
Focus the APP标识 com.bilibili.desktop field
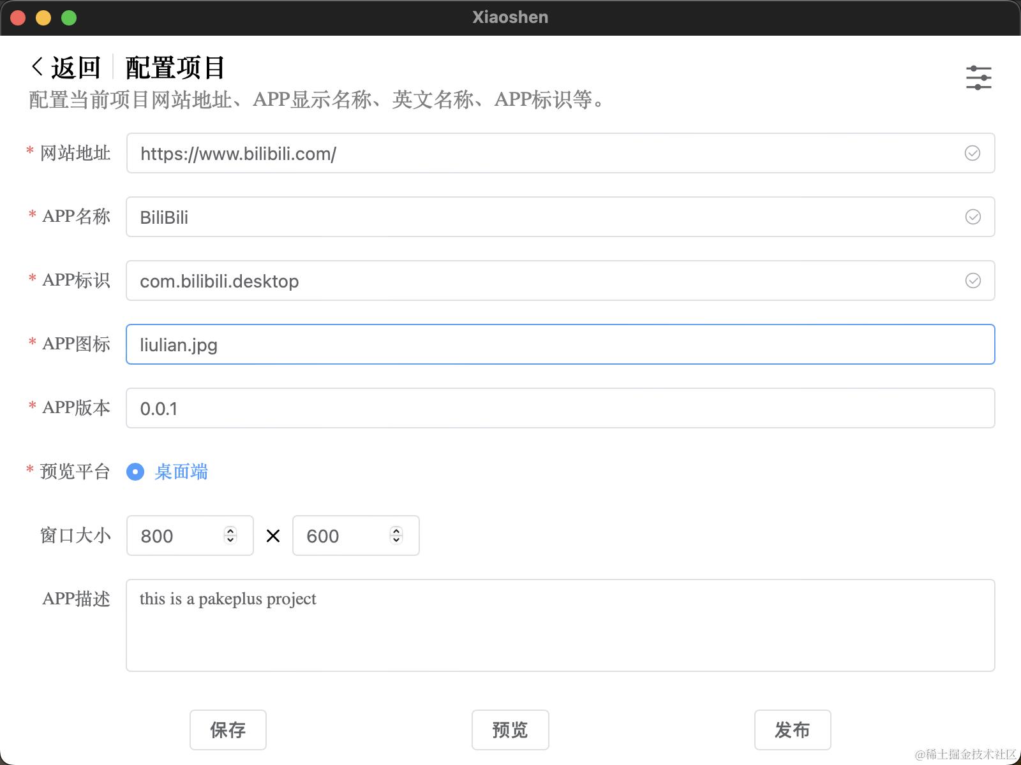(560, 280)
